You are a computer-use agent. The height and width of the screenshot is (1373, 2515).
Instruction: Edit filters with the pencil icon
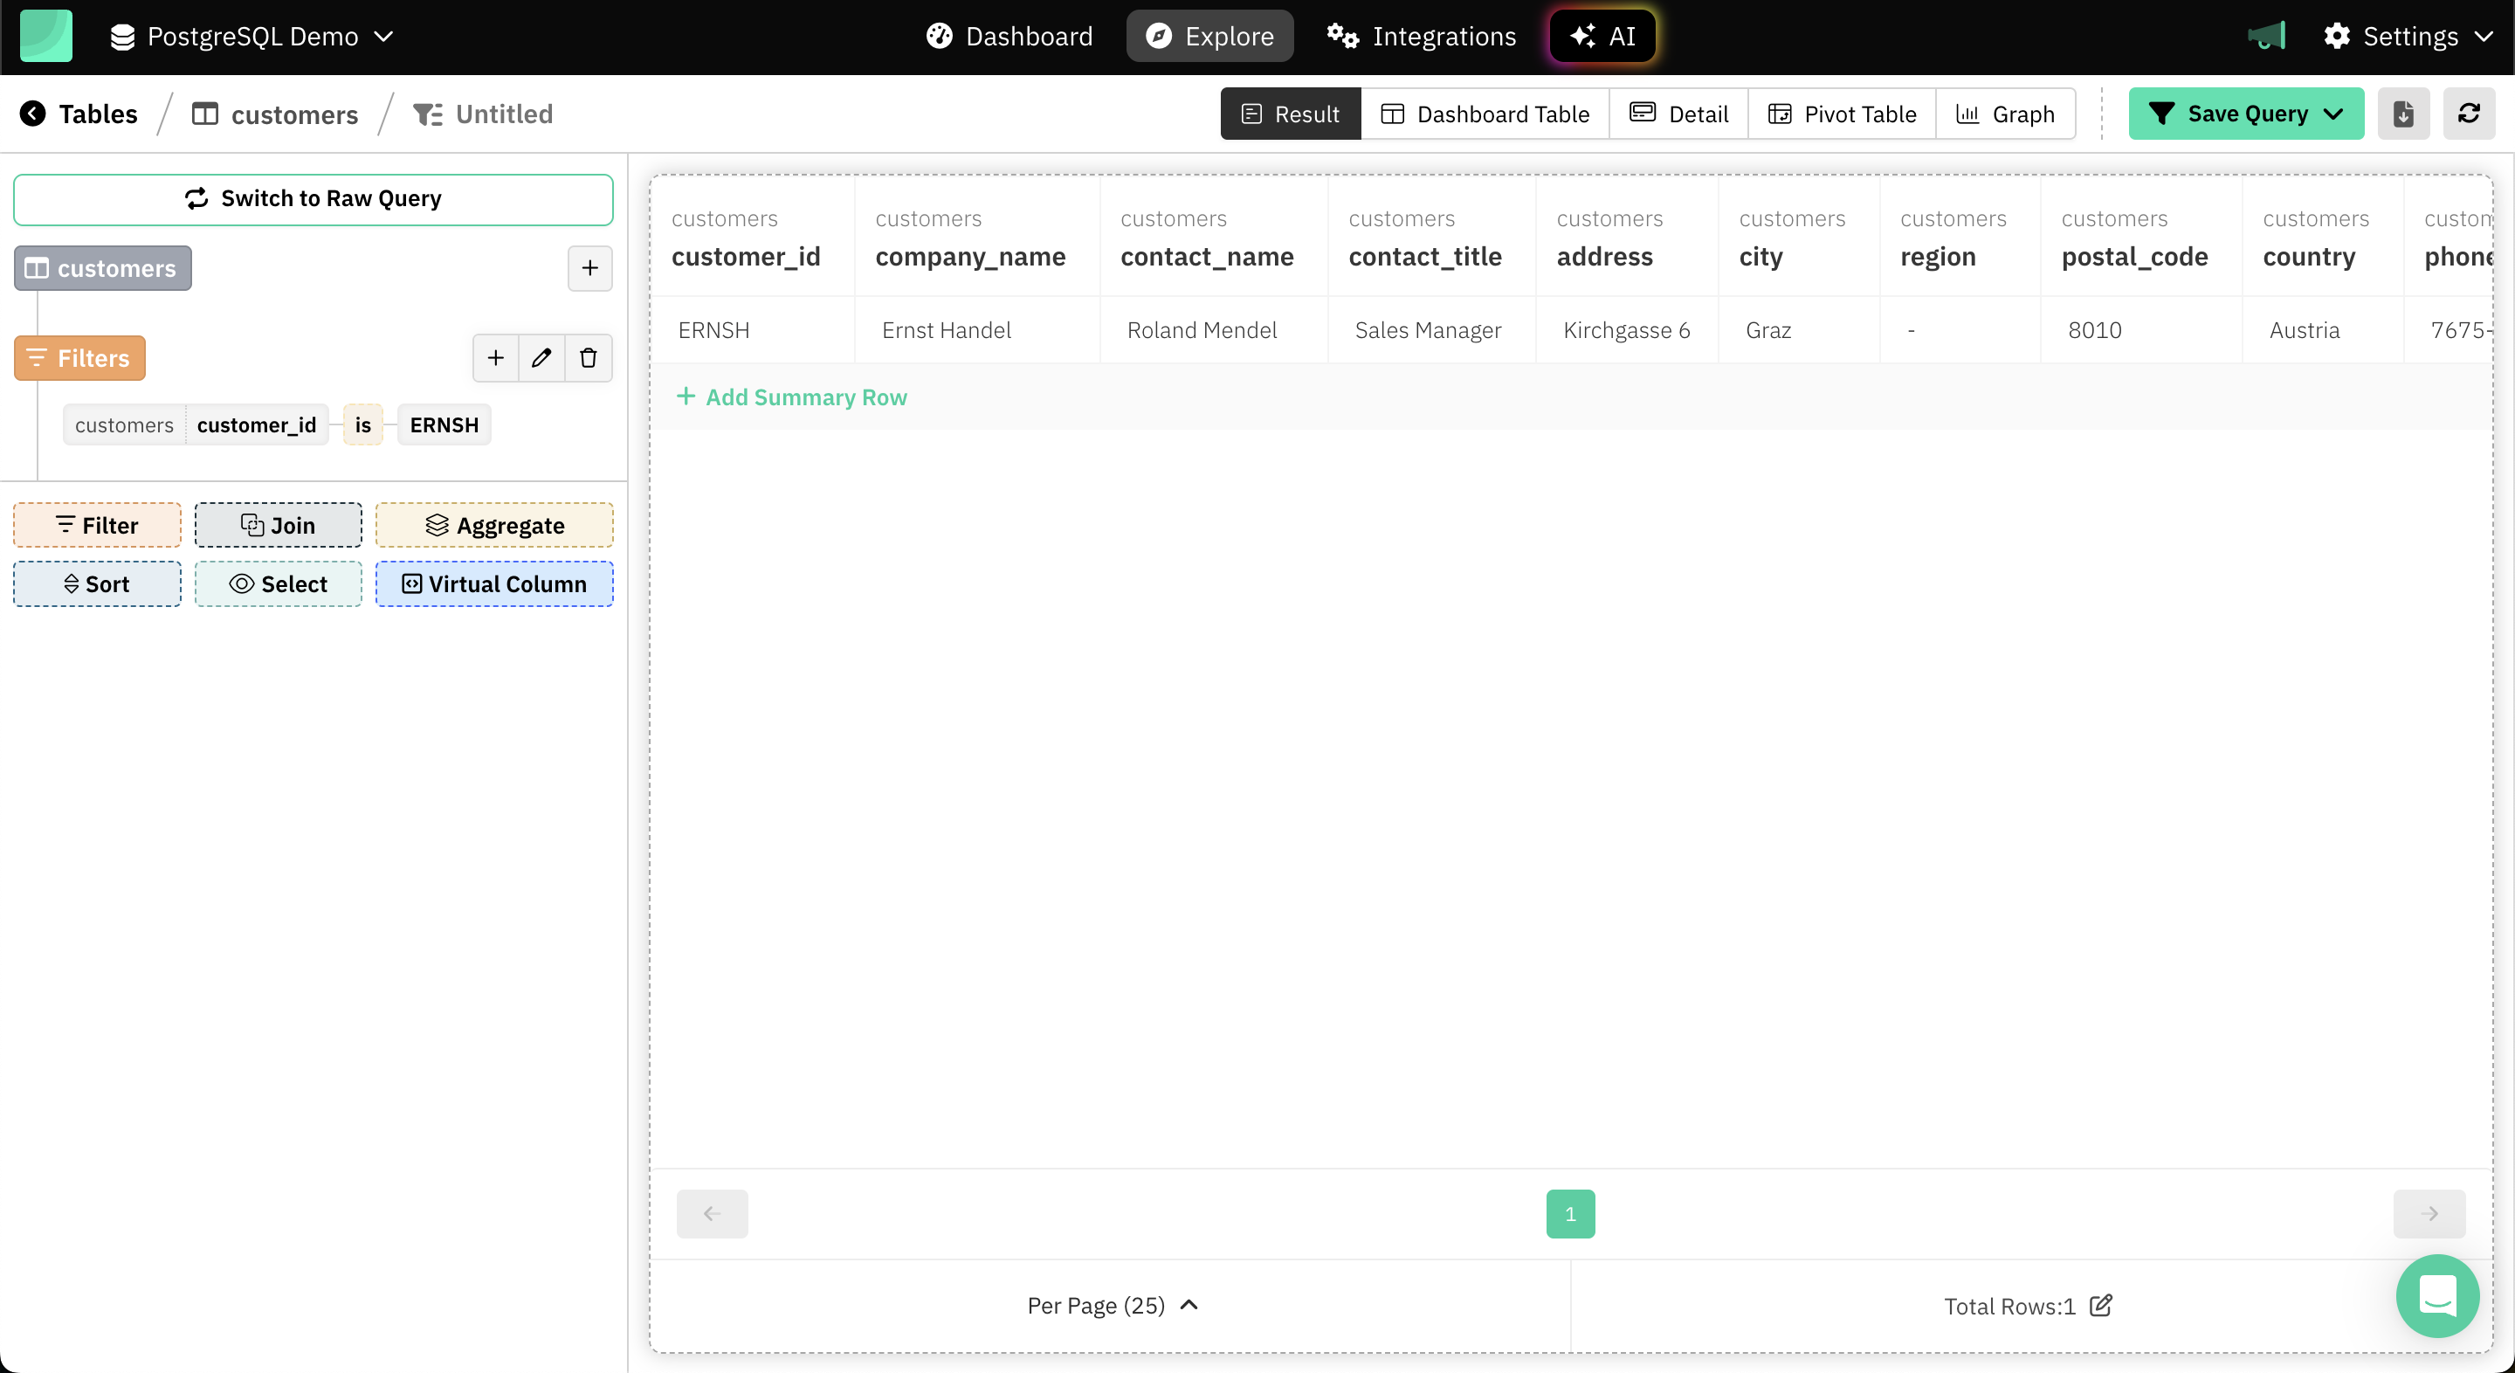click(x=541, y=358)
